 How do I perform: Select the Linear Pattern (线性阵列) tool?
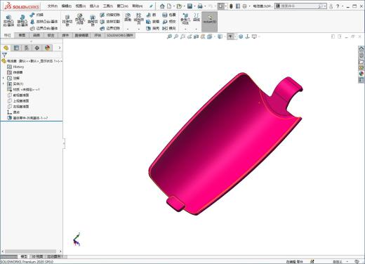[138, 19]
